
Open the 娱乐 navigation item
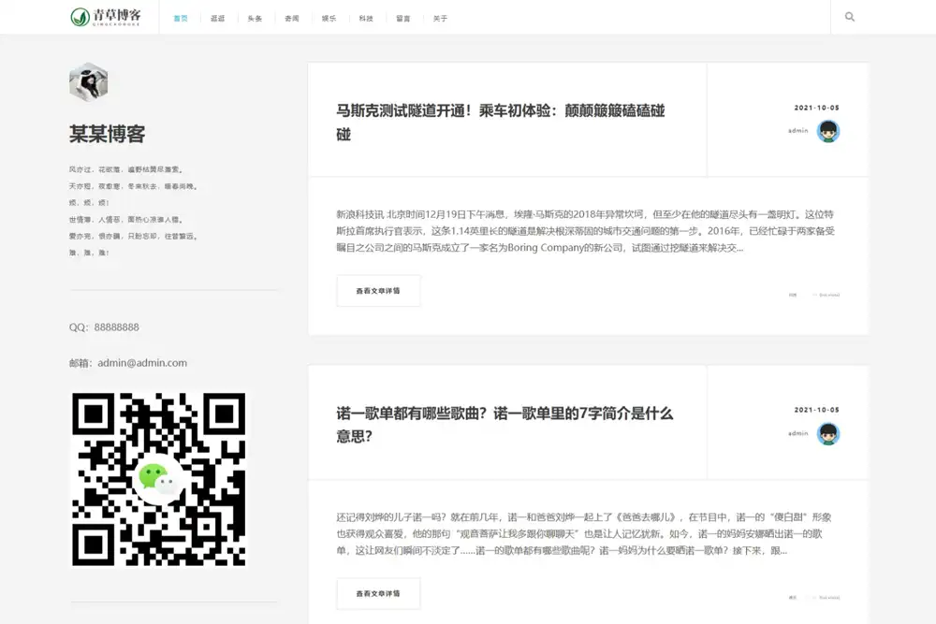tap(329, 19)
